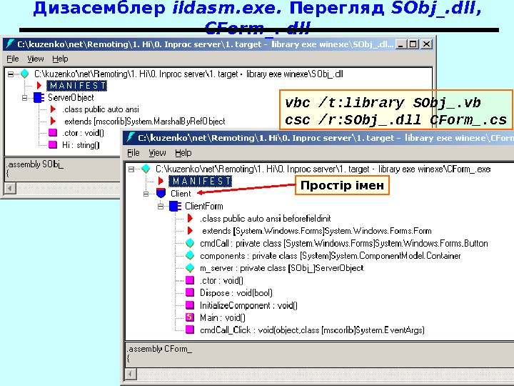The width and height of the screenshot is (514, 386).
Task: Collapse the CForm_.exe root tree node
Action: (x=131, y=169)
